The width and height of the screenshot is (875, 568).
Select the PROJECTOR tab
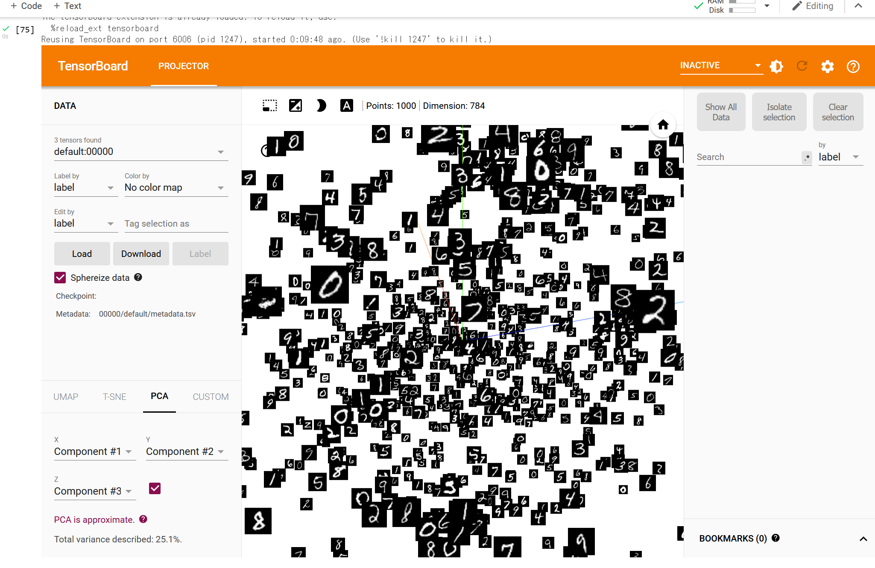pos(184,66)
